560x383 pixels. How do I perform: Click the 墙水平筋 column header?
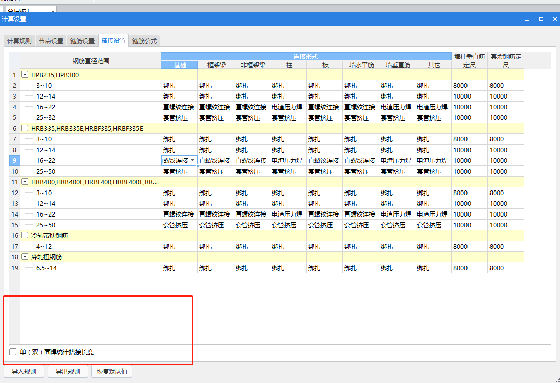(x=361, y=65)
